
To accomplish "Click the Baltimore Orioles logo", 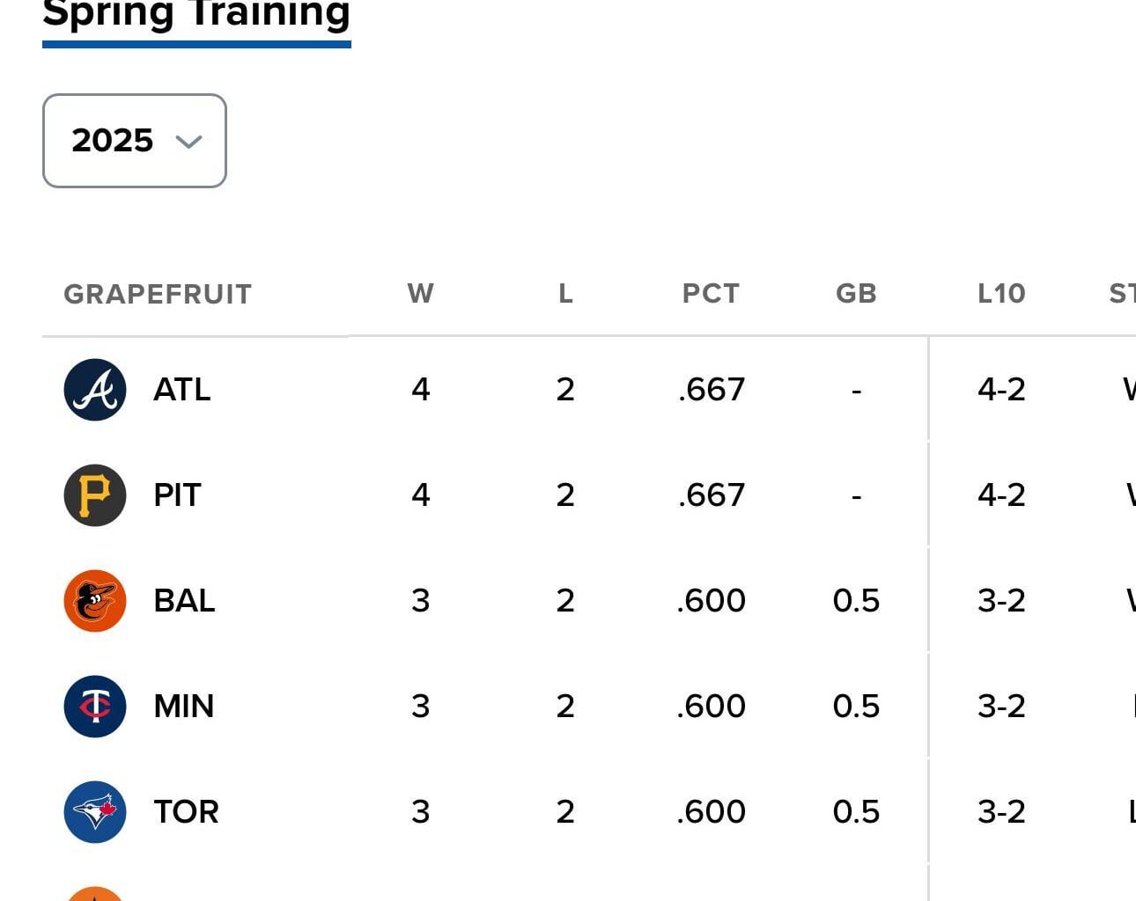I will coord(97,601).
